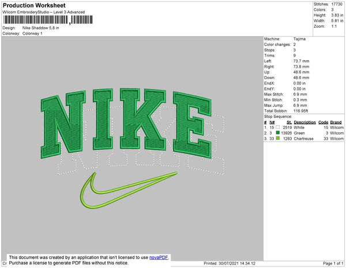Click the 'Min Stitch:' label
This screenshot has width=346, height=268.
[x=273, y=100]
